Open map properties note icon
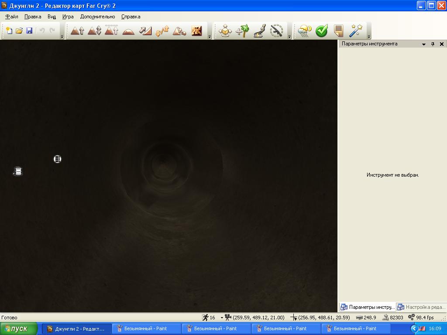This screenshot has width=447, height=335. (x=339, y=31)
